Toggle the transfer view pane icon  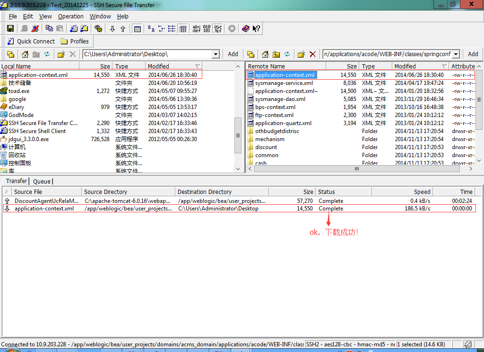point(138,29)
